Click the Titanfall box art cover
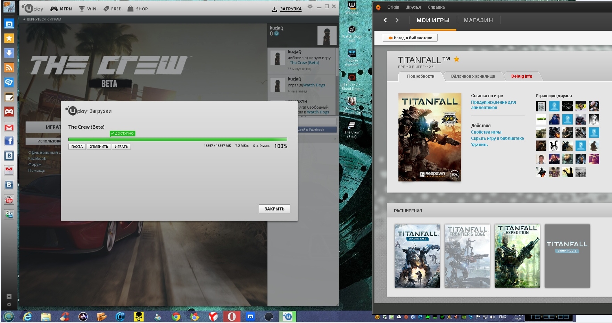612x323 pixels. (x=430, y=137)
